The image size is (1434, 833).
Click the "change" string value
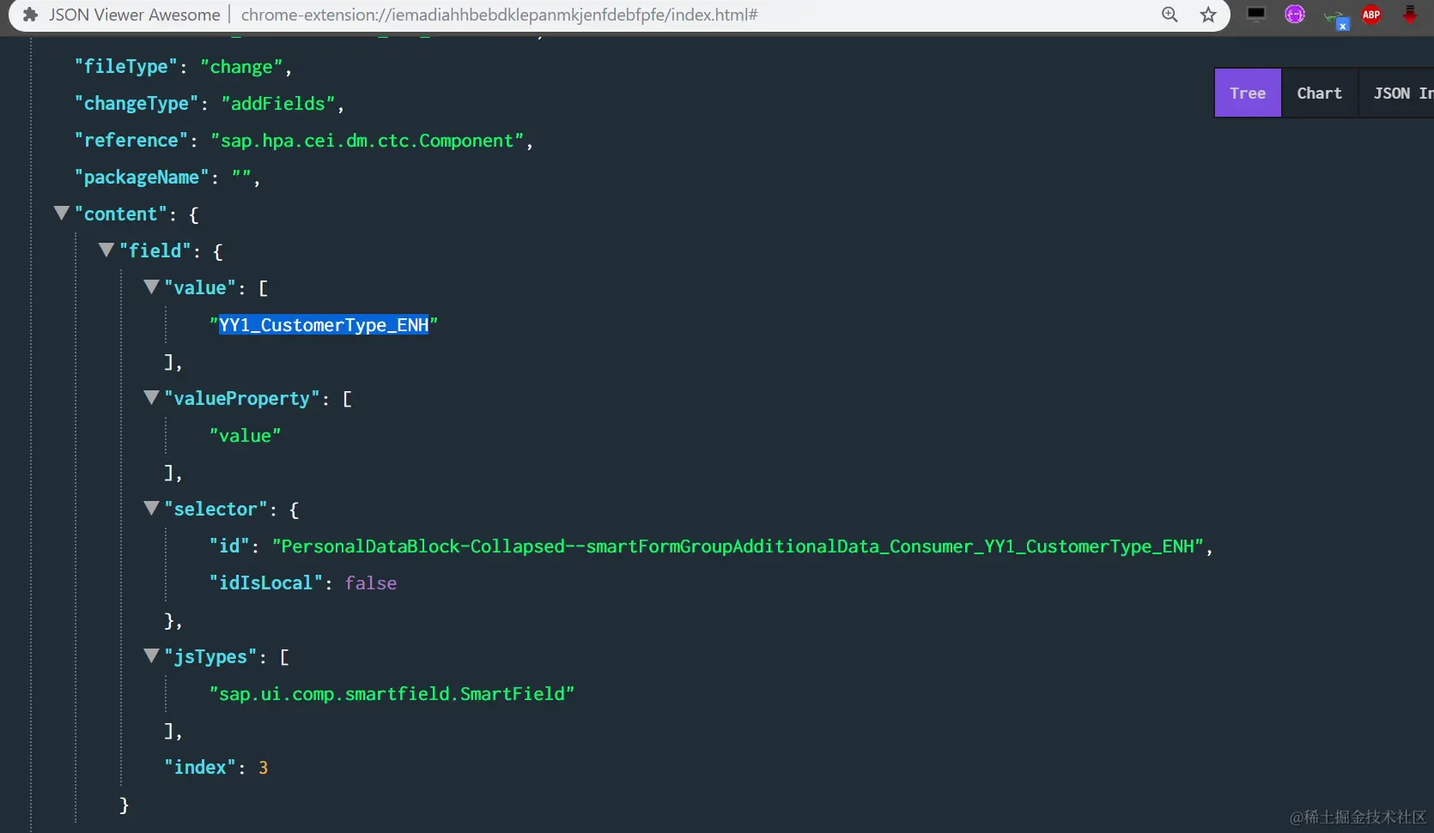241,67
